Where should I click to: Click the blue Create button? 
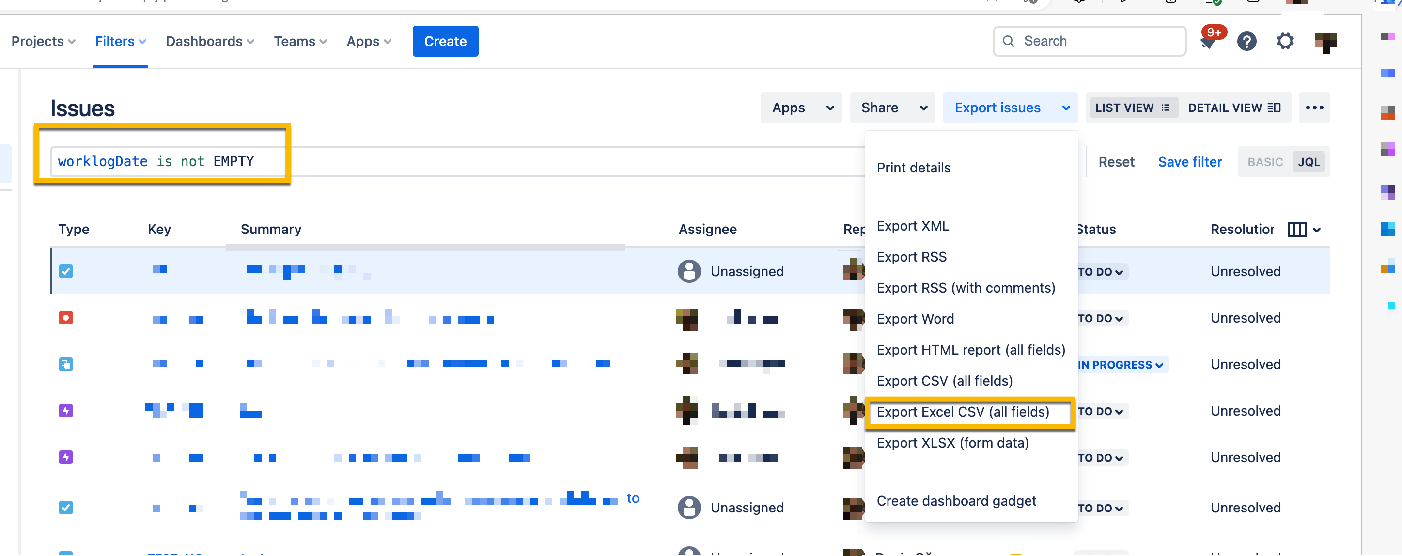click(445, 41)
